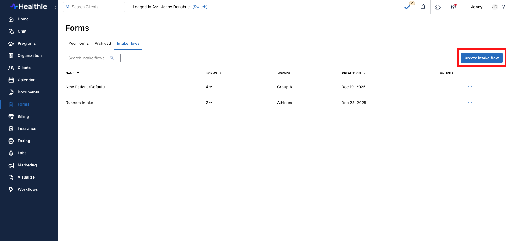
Task: Click the JD avatar initials
Action: 494,7
